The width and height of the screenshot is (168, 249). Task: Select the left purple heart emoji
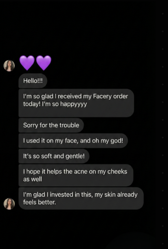click(27, 62)
